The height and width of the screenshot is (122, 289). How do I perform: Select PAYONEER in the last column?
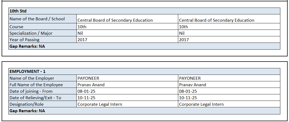click(x=190, y=78)
